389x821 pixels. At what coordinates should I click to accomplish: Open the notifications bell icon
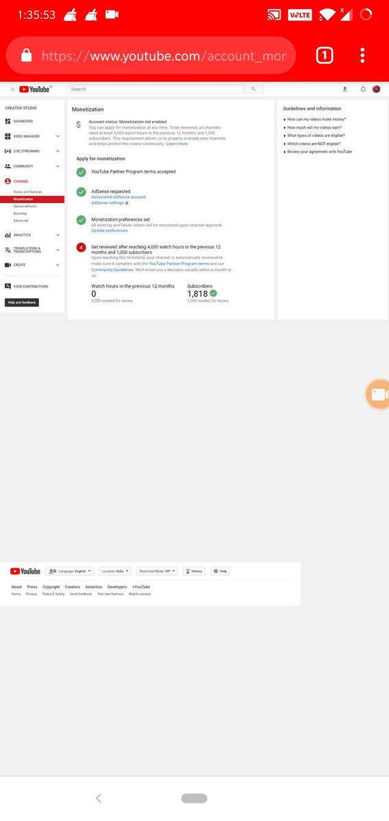[363, 89]
